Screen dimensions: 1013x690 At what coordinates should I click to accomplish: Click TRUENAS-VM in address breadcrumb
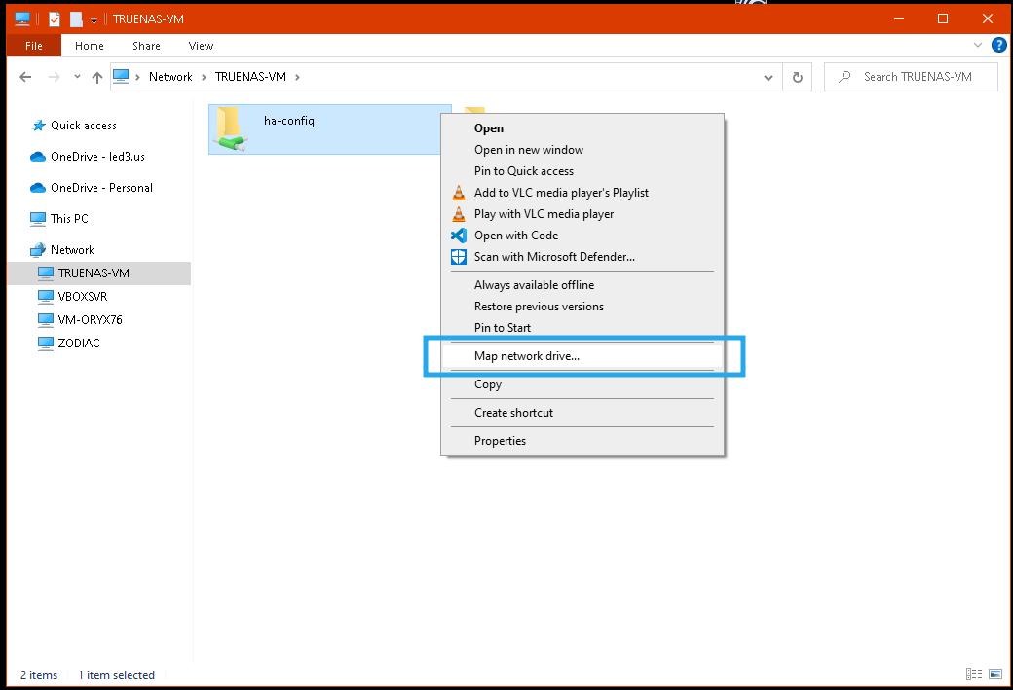(250, 77)
